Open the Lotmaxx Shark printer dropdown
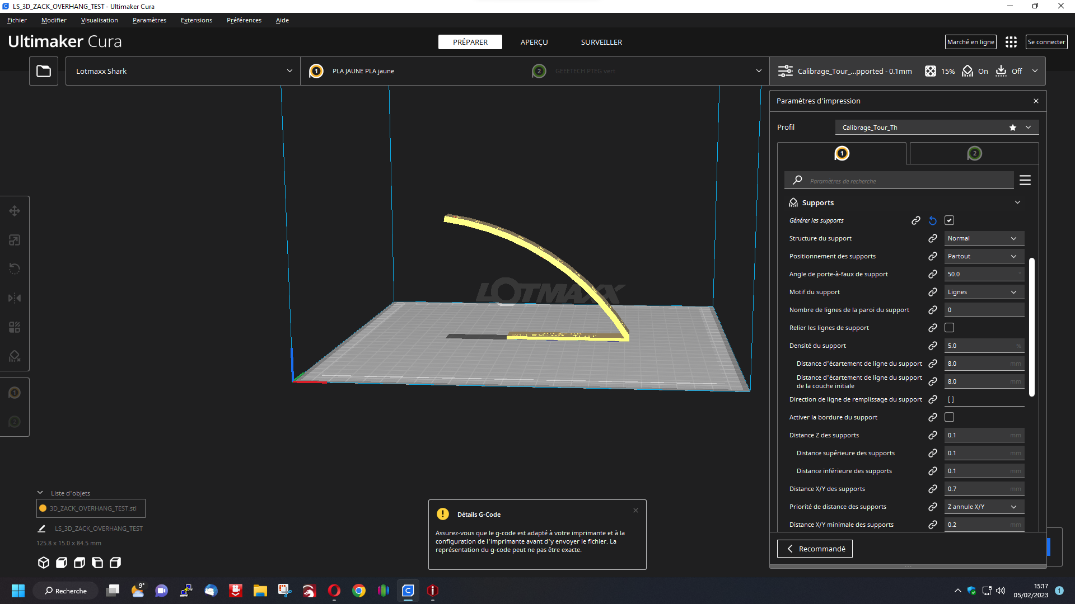Image resolution: width=1075 pixels, height=604 pixels. [183, 71]
